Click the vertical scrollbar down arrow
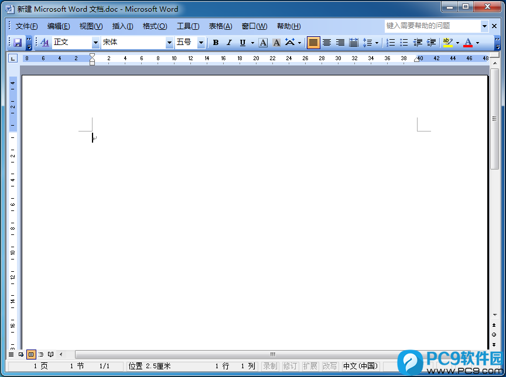506x377 pixels. [494, 315]
